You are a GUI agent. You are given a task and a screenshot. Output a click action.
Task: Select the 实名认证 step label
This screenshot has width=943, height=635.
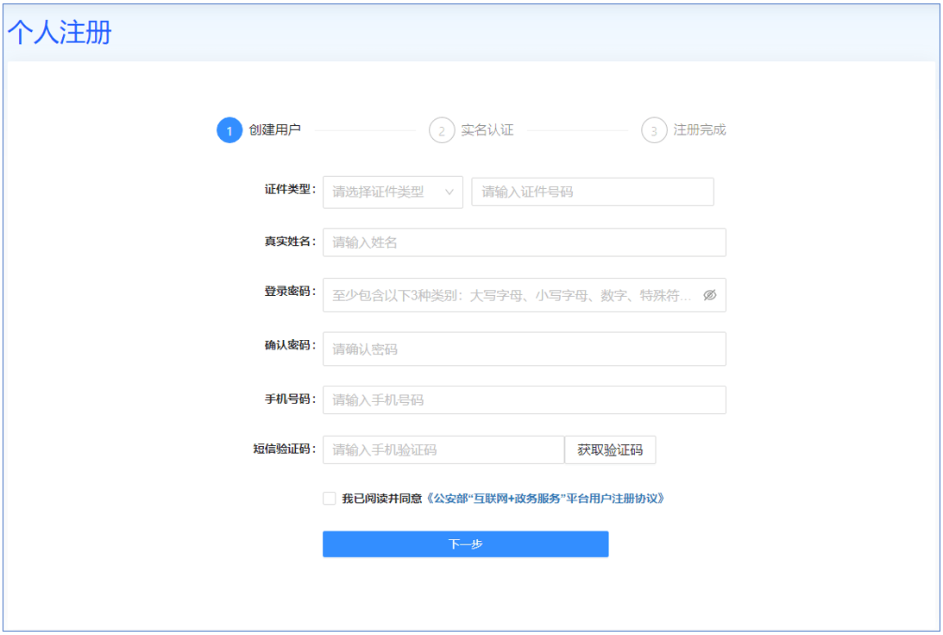[487, 130]
